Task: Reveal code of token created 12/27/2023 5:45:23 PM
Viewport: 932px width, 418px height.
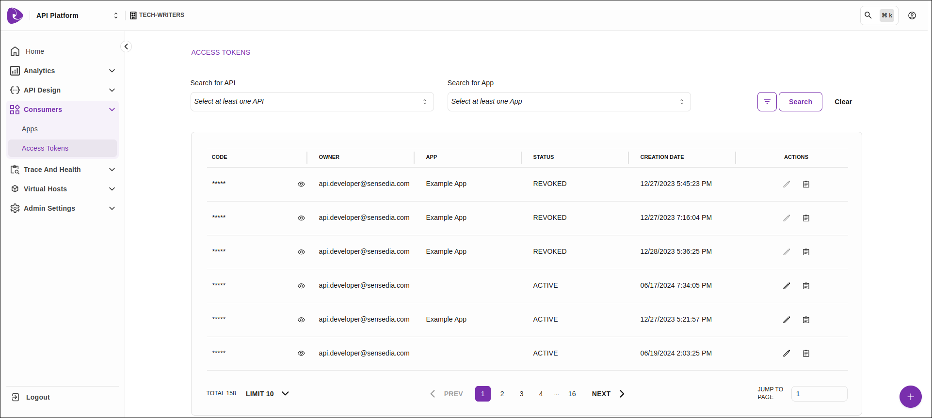Action: [x=301, y=184]
